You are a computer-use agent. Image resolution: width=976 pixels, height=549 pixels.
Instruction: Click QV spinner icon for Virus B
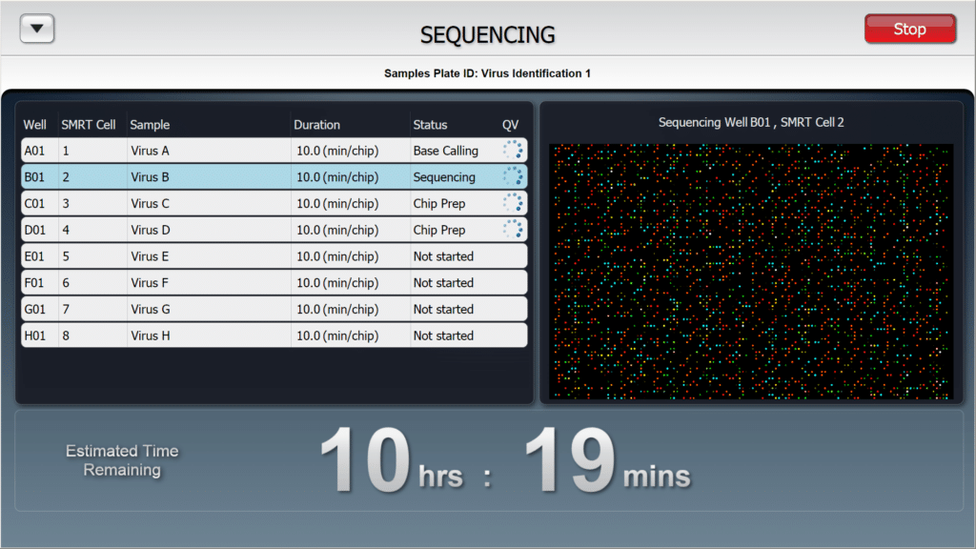(x=513, y=177)
